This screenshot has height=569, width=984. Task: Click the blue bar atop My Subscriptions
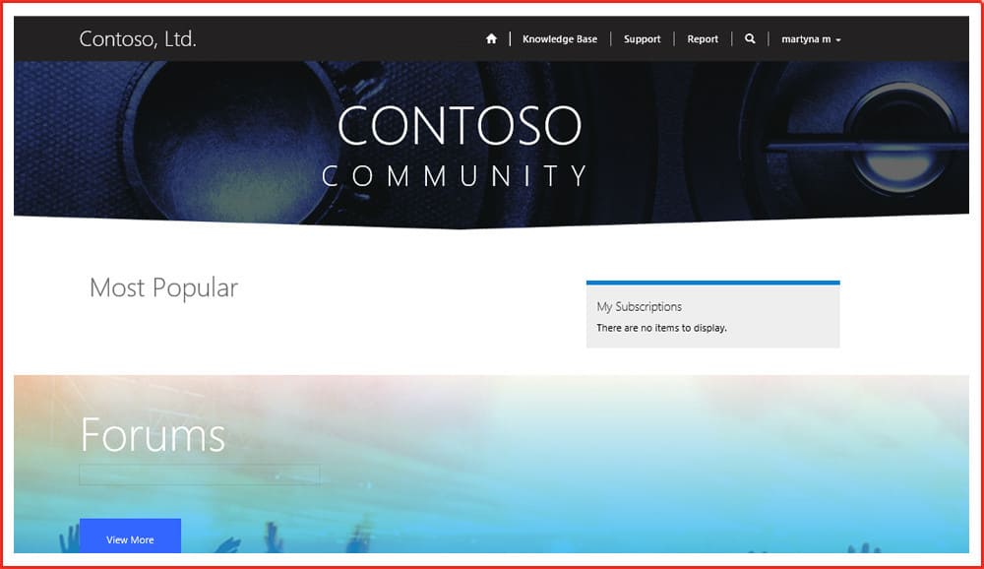tap(712, 283)
